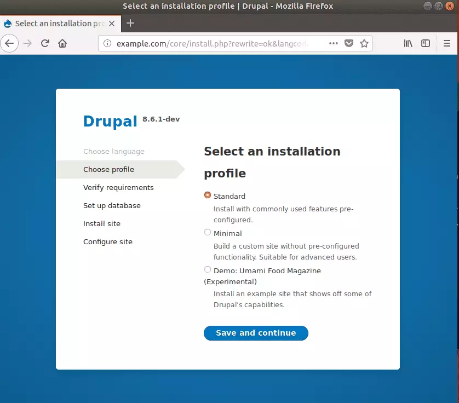This screenshot has height=403, width=459.
Task: Open the page actions three-dot menu
Action: click(334, 43)
